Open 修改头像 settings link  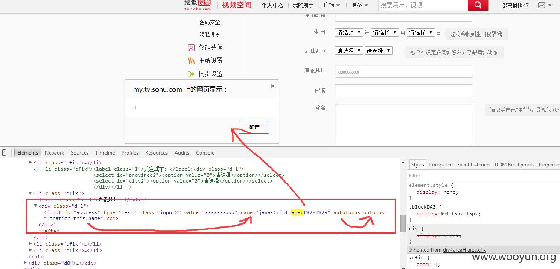[x=210, y=47]
